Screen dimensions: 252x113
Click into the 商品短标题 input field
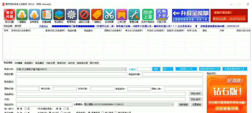point(173,74)
